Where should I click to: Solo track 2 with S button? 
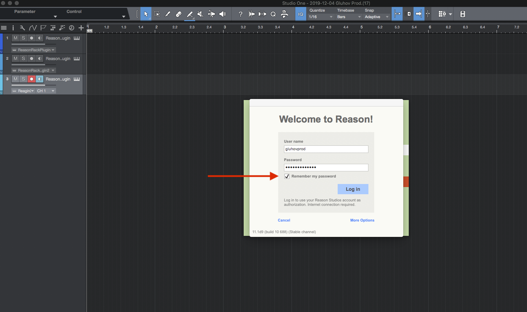pos(23,59)
